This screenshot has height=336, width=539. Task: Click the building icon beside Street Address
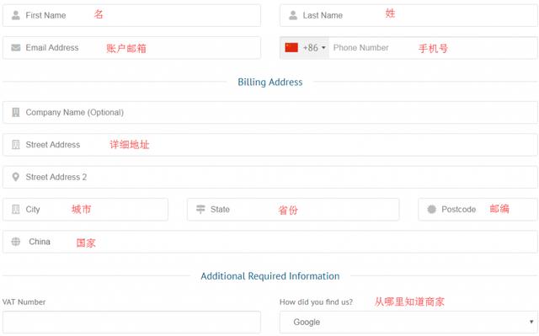coord(16,145)
